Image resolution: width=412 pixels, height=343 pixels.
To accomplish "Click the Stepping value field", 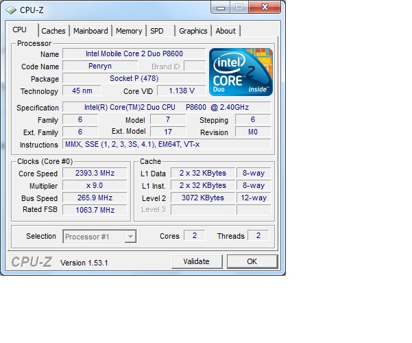I will (253, 119).
